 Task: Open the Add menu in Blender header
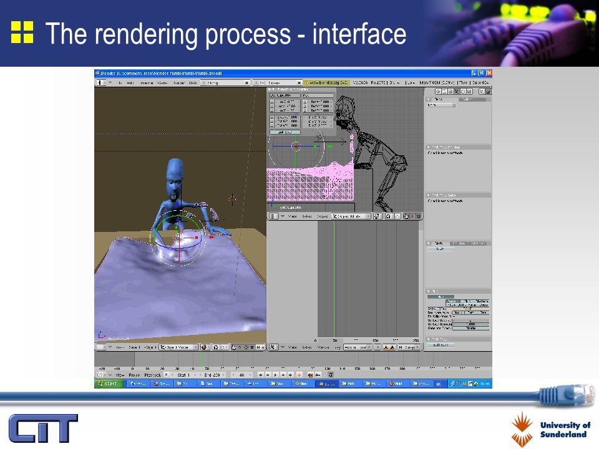pos(130,82)
